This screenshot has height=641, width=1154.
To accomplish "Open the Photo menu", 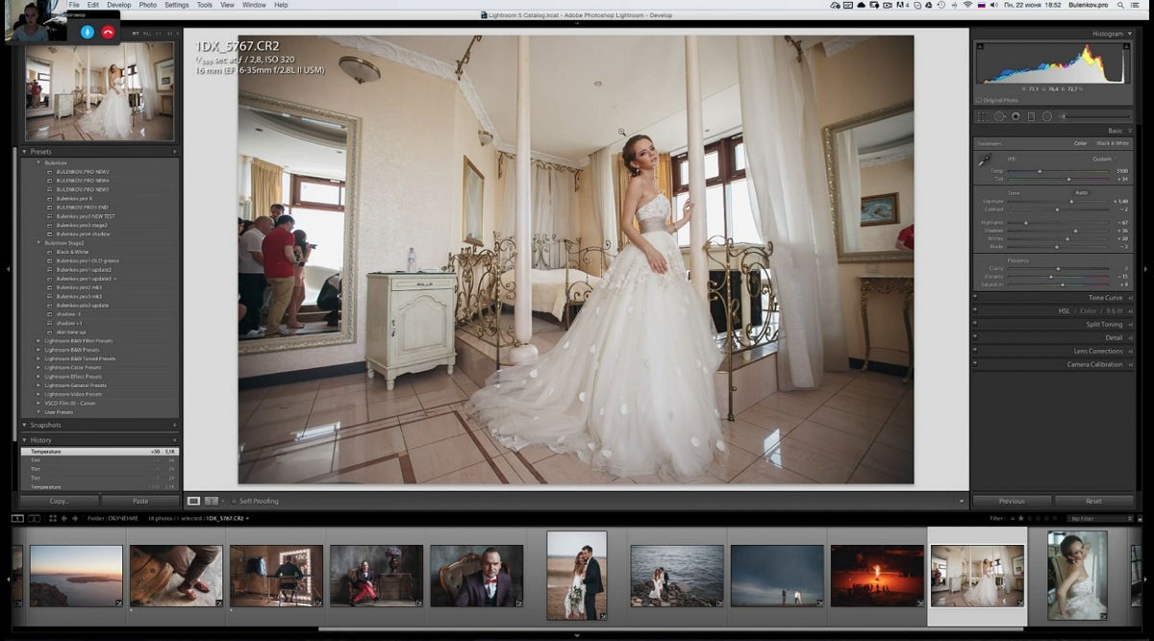I will coord(147,5).
